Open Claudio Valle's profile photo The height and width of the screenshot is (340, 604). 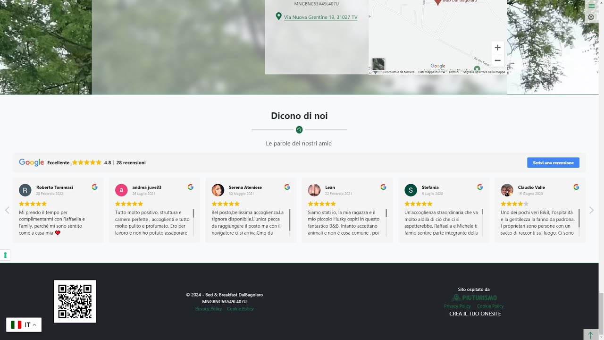point(507,190)
